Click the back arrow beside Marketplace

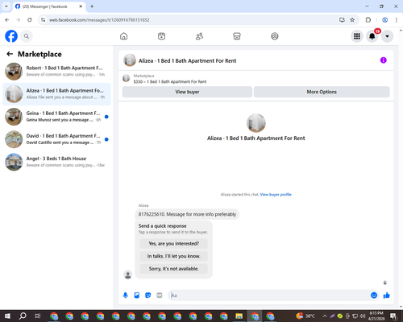pos(10,54)
